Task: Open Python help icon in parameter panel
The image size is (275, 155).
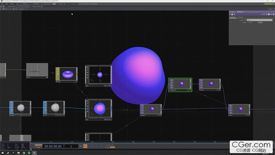Action: pyautogui.click(x=232, y=14)
